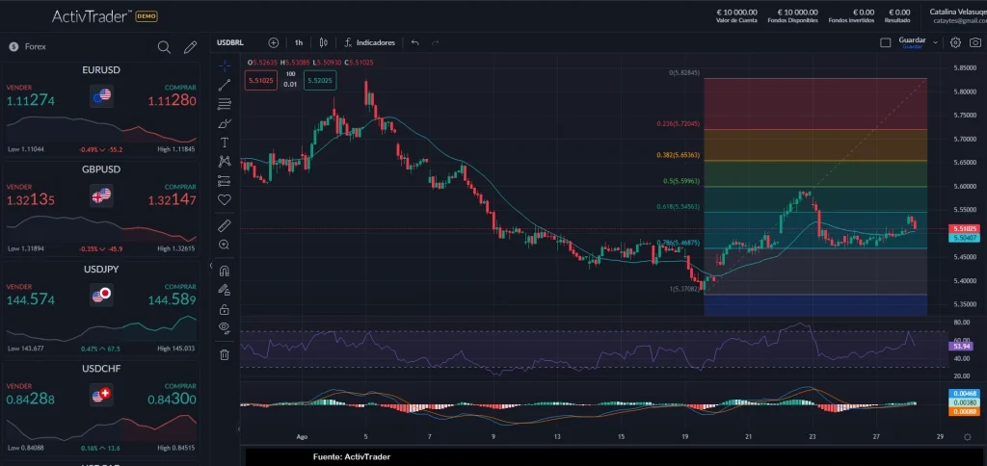Click the USDBRL symbol field
Screen dimensions: 987x466
coord(229,42)
